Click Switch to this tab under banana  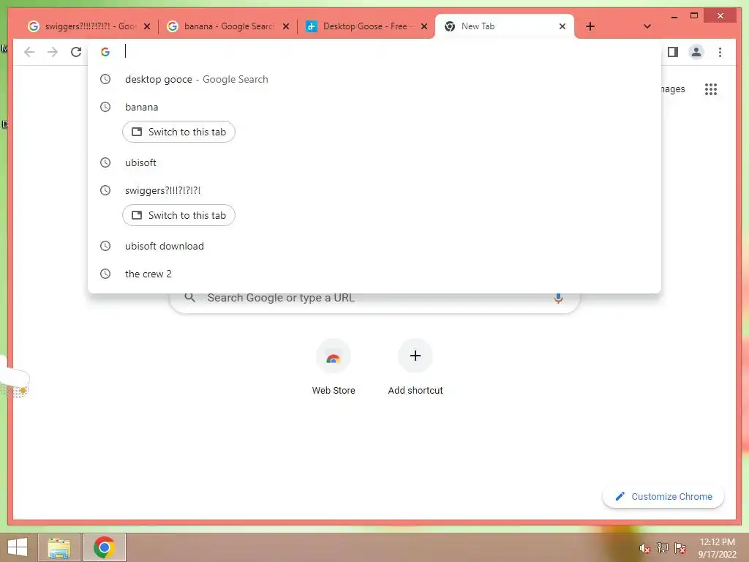(178, 132)
